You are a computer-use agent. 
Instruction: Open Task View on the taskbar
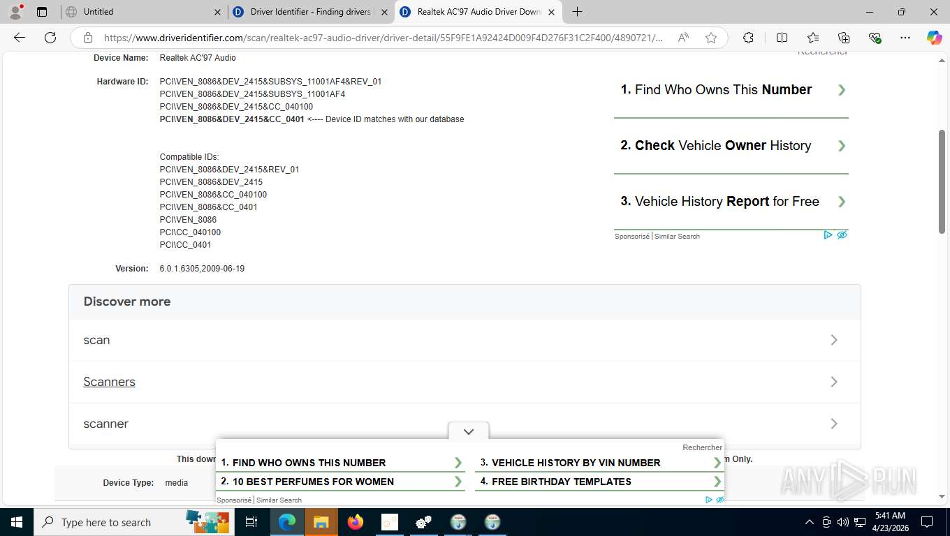coord(251,522)
